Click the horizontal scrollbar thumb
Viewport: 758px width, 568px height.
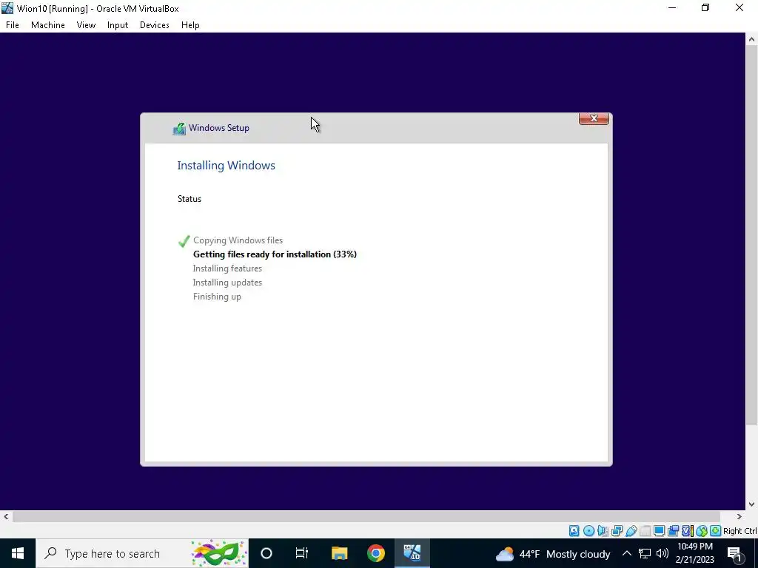366,517
